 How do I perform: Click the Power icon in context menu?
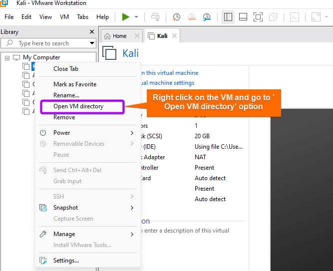(43, 133)
